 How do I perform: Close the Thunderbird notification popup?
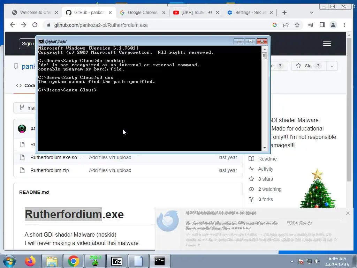point(348,213)
